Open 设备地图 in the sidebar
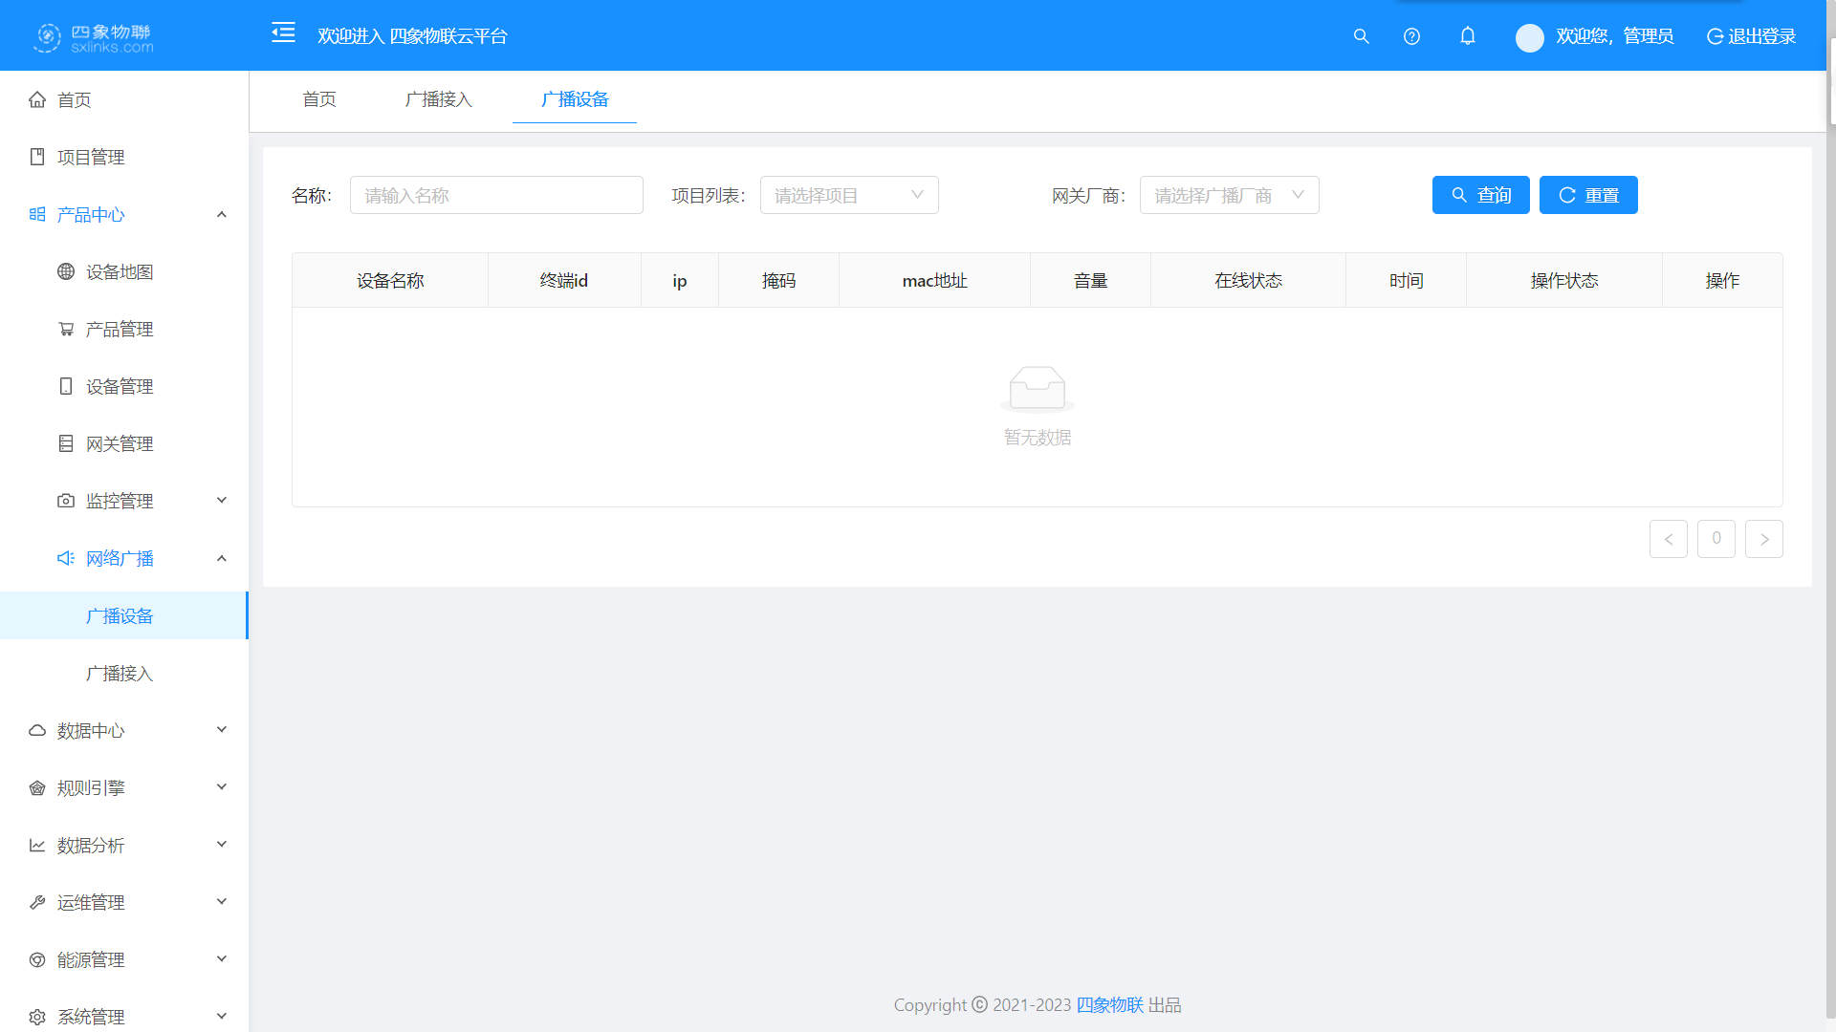 120,272
